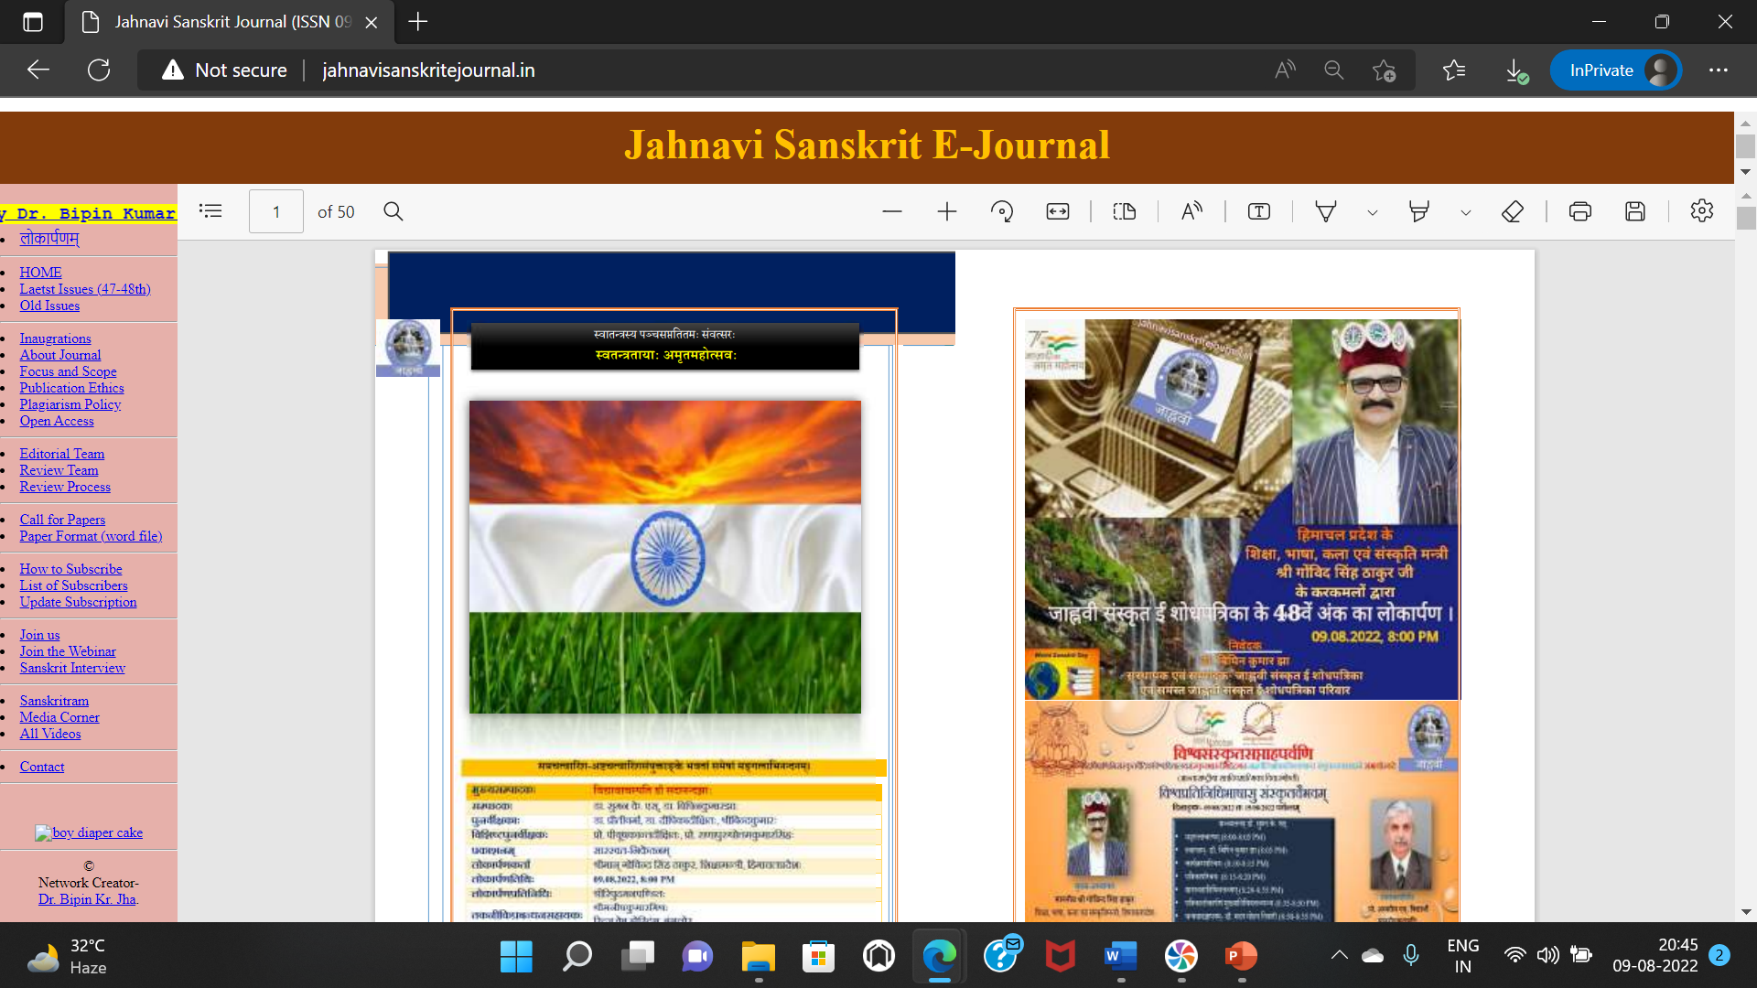Screen dimensions: 1757x988
Task: Open PowerPoint from the taskbar
Action: point(1241,956)
